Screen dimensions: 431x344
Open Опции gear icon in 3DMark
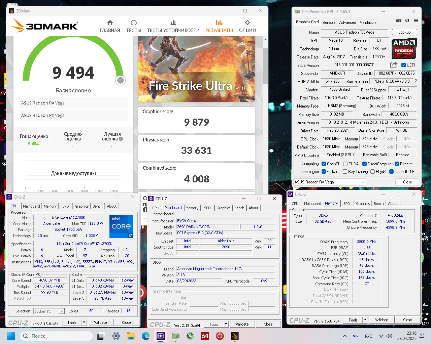pyautogui.click(x=247, y=23)
